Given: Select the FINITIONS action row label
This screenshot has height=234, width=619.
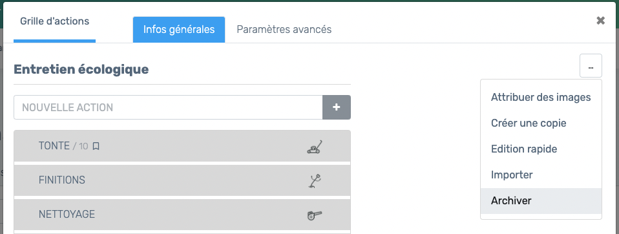Looking at the screenshot, I should pos(62,180).
